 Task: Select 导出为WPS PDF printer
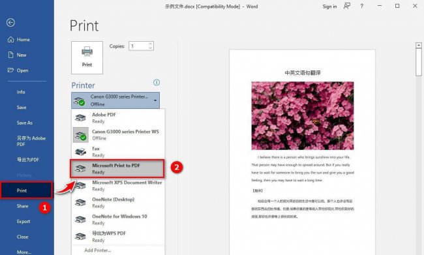[118, 237]
